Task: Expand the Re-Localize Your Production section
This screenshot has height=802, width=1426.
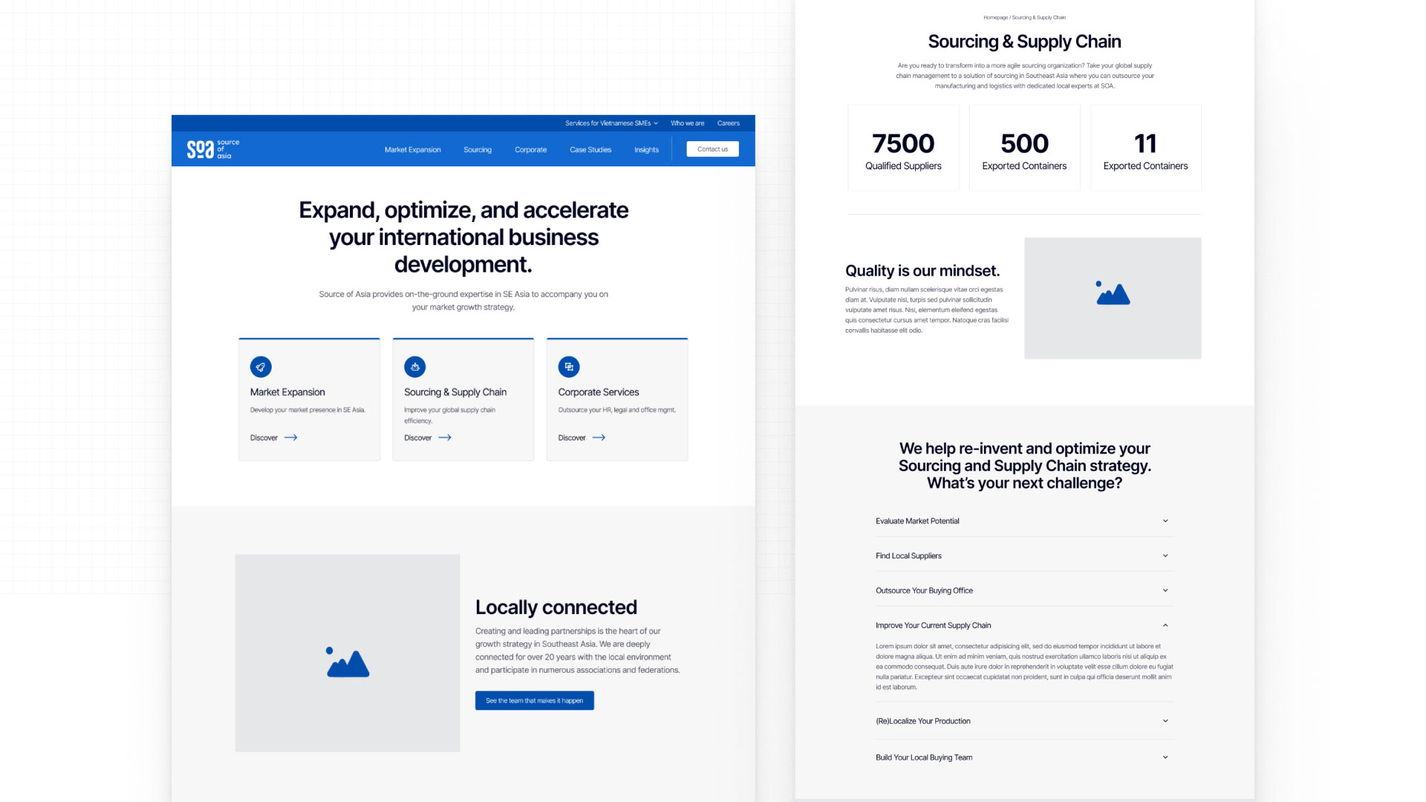Action: [1023, 721]
